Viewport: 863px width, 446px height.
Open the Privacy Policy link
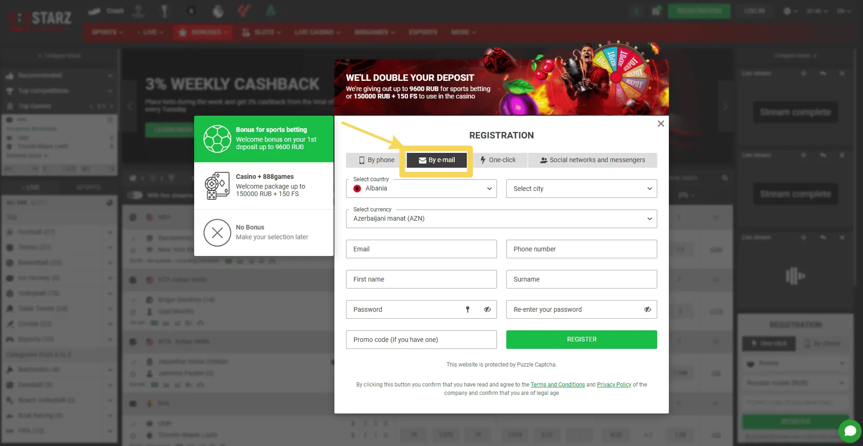614,385
